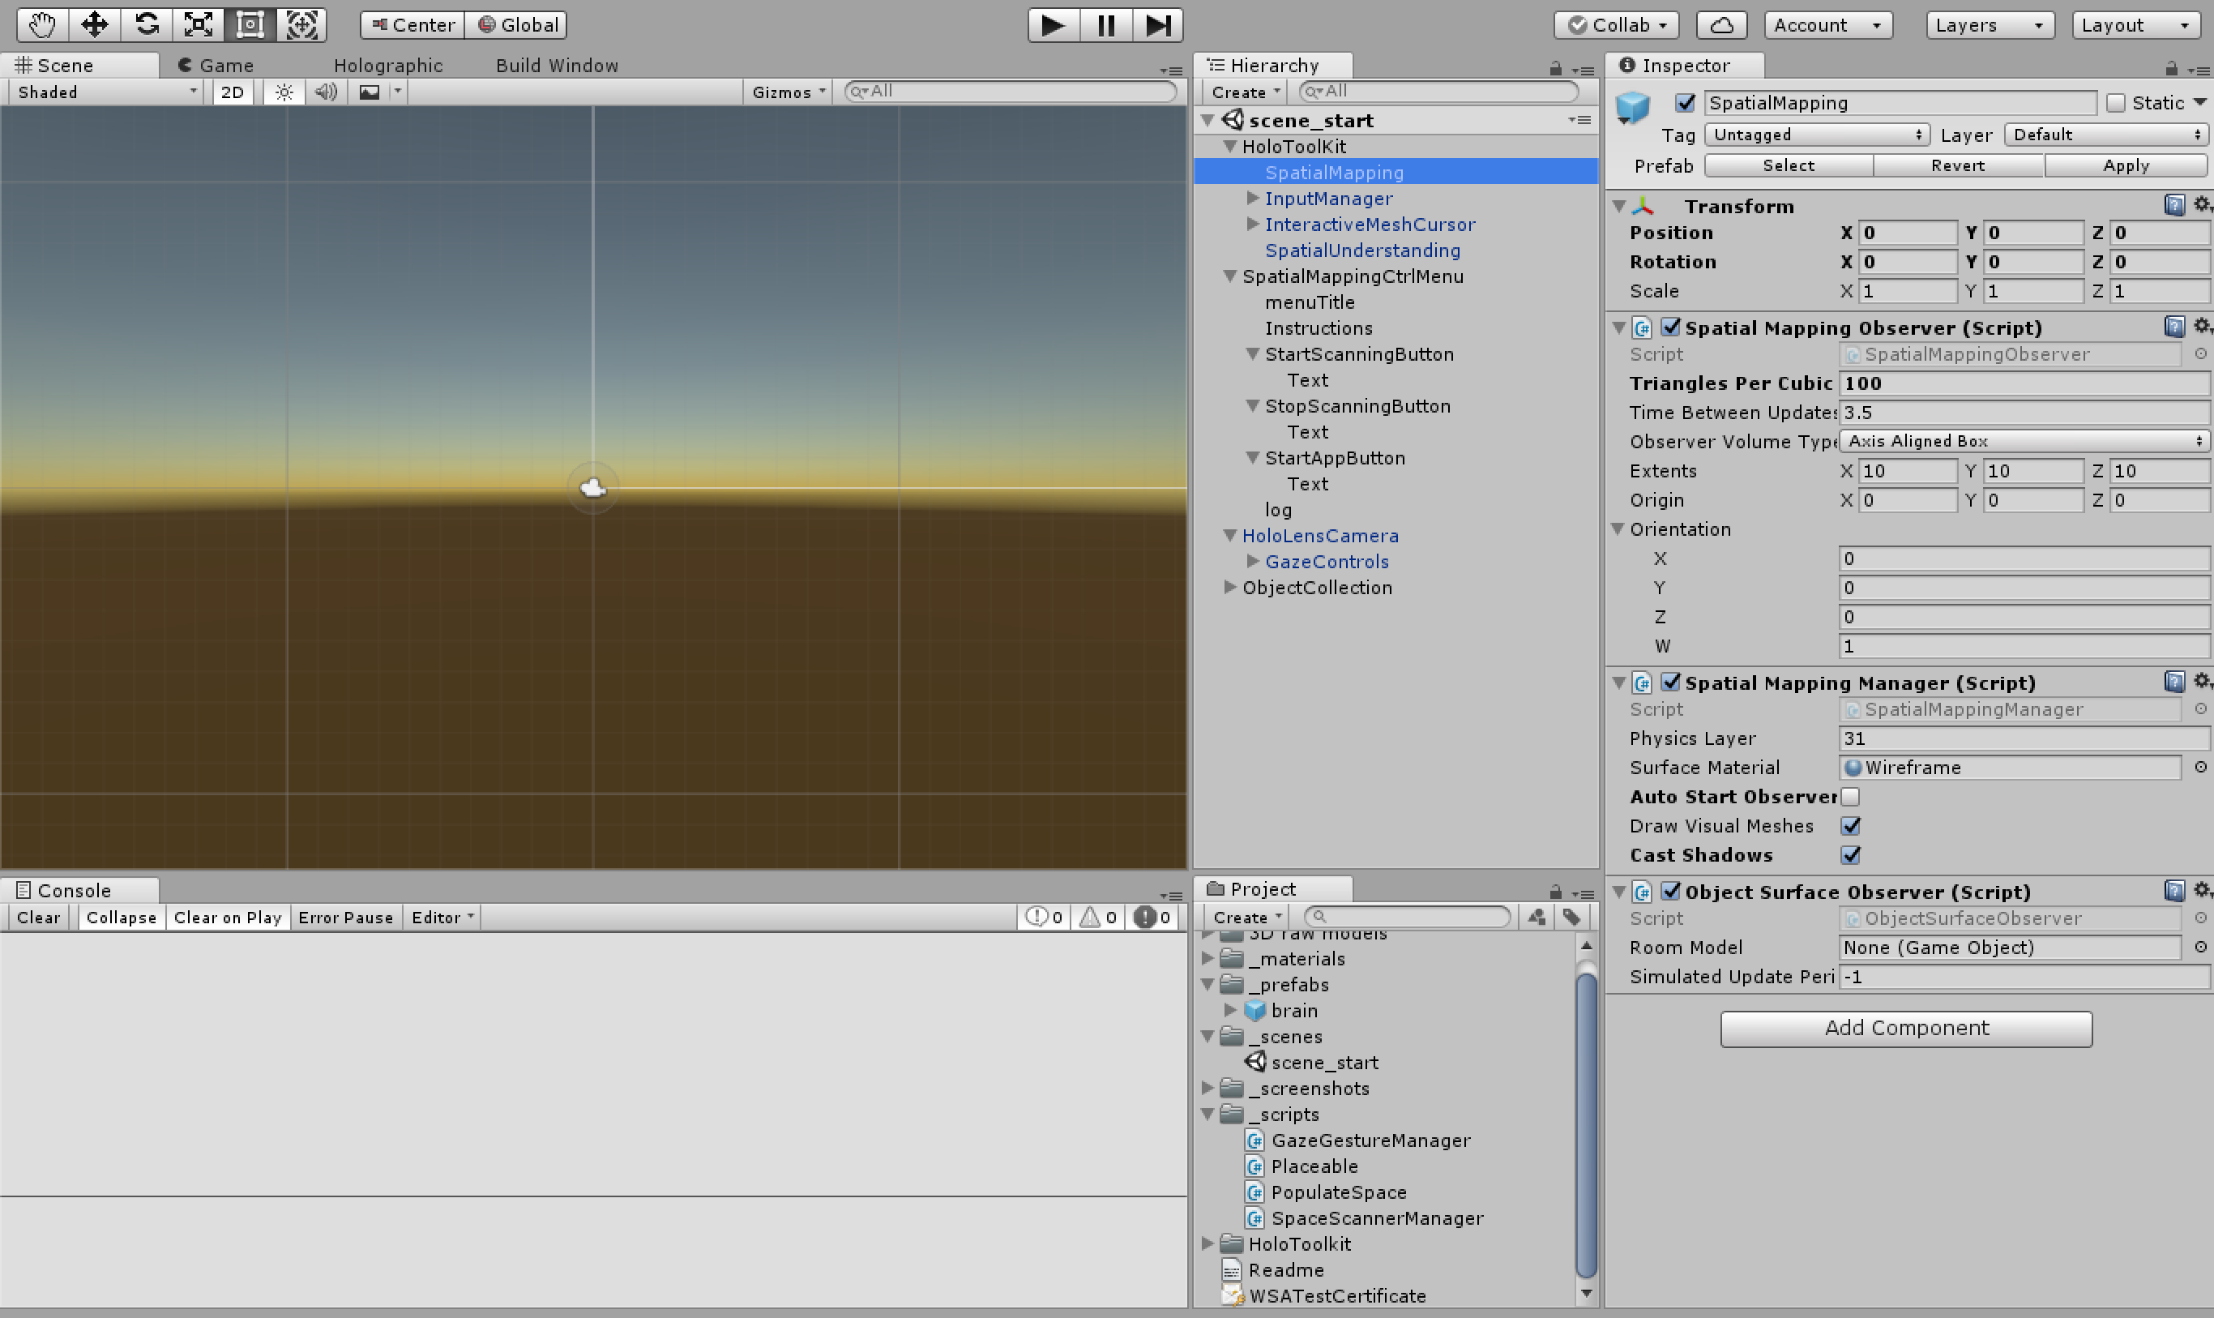Image resolution: width=2214 pixels, height=1318 pixels.
Task: Open Observer Volume Type dropdown
Action: click(2023, 442)
